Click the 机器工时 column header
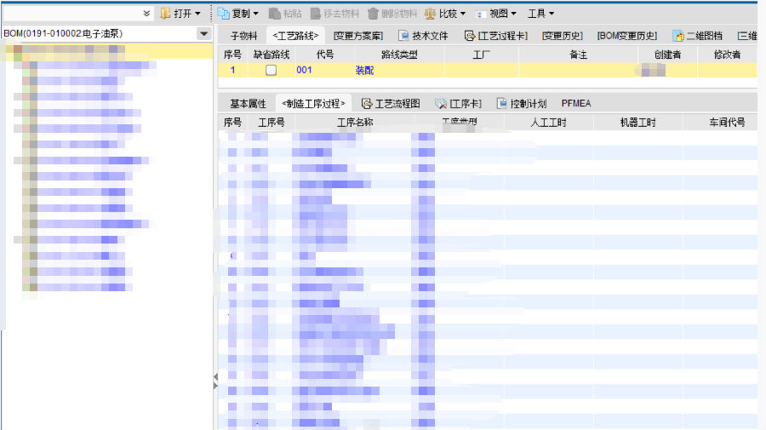 [637, 123]
